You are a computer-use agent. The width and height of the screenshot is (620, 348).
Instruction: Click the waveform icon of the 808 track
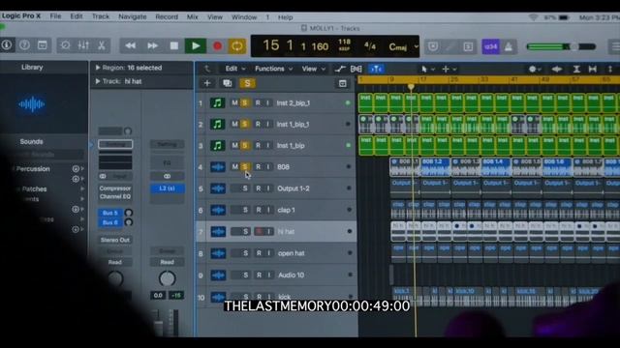(x=218, y=167)
